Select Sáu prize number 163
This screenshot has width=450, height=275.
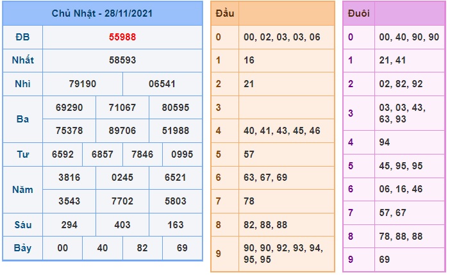tap(176, 224)
